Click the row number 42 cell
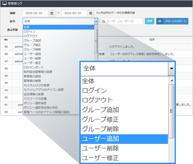Screen dimensions: 193x164 6,98
